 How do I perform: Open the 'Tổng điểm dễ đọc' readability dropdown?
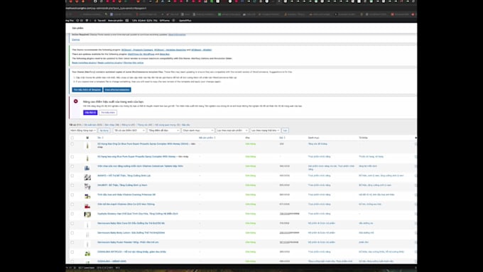click(163, 131)
